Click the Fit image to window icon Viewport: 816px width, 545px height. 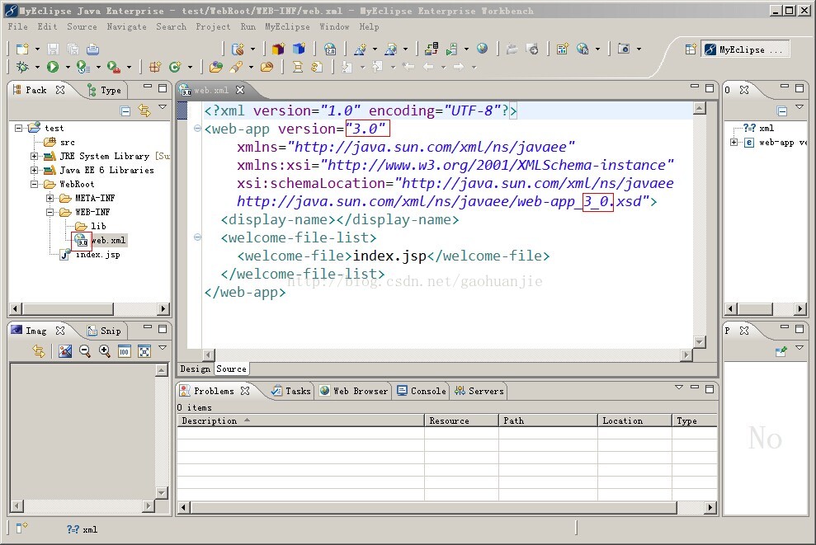[144, 351]
